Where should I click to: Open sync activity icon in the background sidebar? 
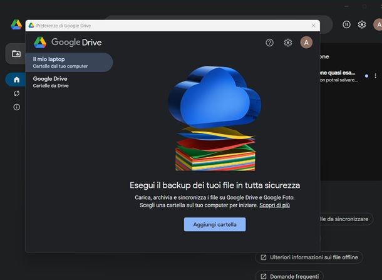(x=16, y=93)
